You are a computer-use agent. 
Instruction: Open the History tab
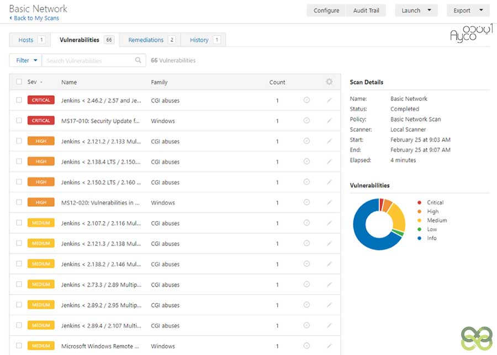click(204, 40)
